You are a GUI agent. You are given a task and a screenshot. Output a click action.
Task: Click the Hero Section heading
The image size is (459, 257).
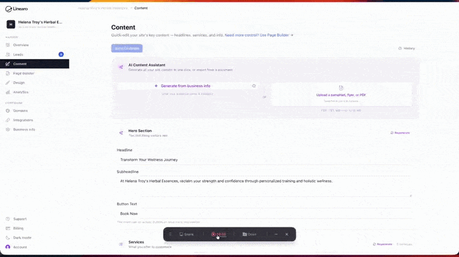[140, 131]
